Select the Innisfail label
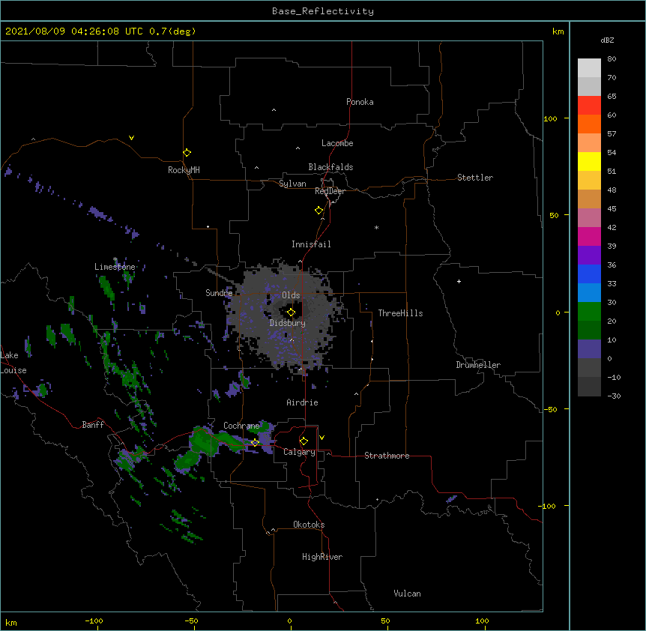Image resolution: width=646 pixels, height=631 pixels. tap(311, 244)
